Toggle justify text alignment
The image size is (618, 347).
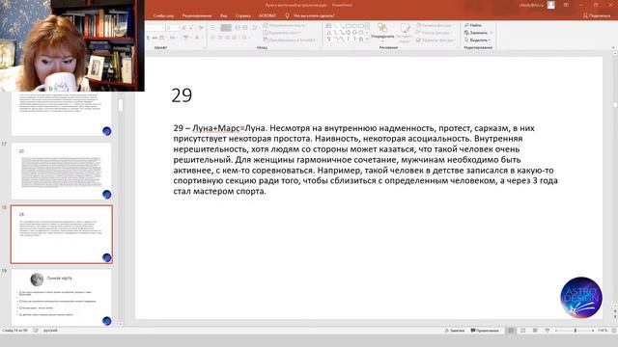pos(234,38)
